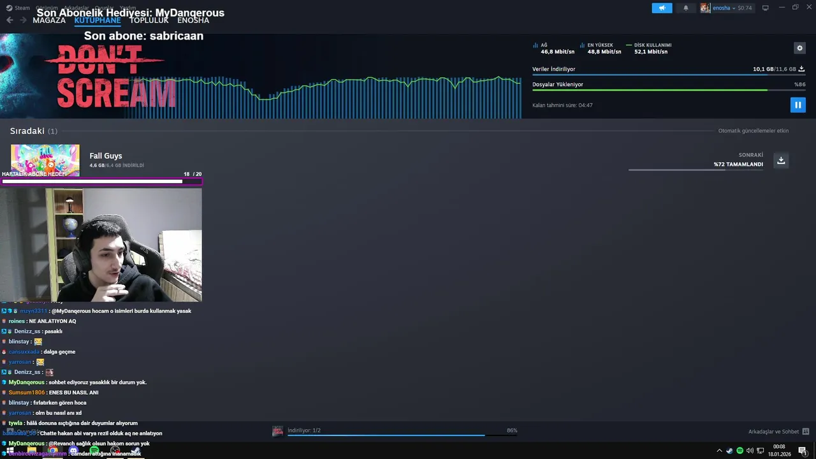This screenshot has height=459, width=816.
Task: Click the En Yüksek peak speed stat
Action: coord(601,48)
